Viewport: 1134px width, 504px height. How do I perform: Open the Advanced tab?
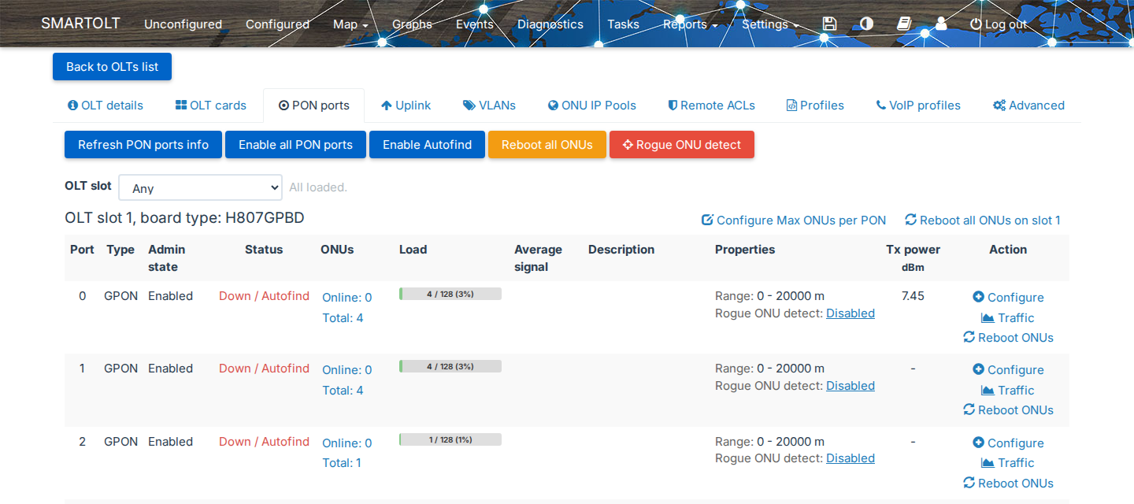(1028, 106)
